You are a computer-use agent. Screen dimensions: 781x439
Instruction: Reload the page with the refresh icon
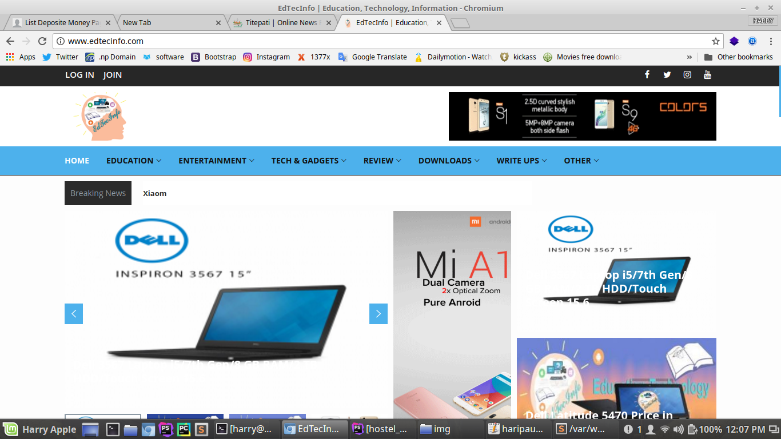(42, 41)
